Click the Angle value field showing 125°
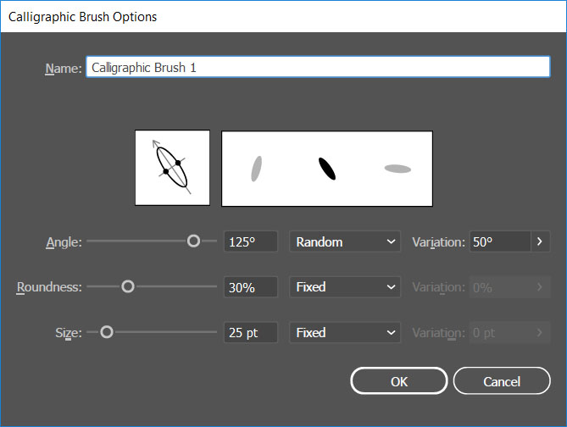Viewport: 567px width, 427px height. [x=250, y=242]
